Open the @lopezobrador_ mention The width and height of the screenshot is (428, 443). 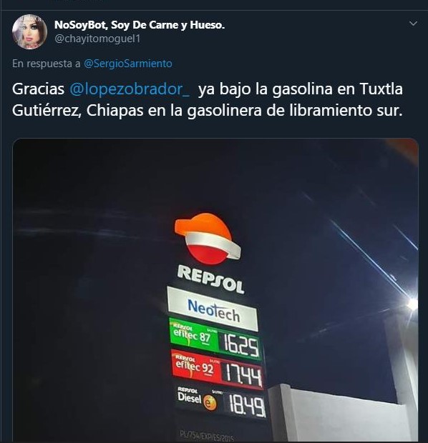(x=130, y=89)
